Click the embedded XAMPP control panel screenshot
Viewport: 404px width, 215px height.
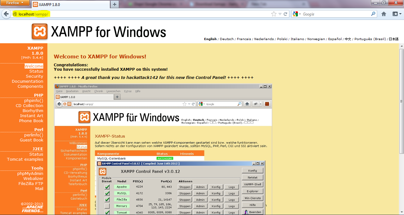click(x=163, y=149)
